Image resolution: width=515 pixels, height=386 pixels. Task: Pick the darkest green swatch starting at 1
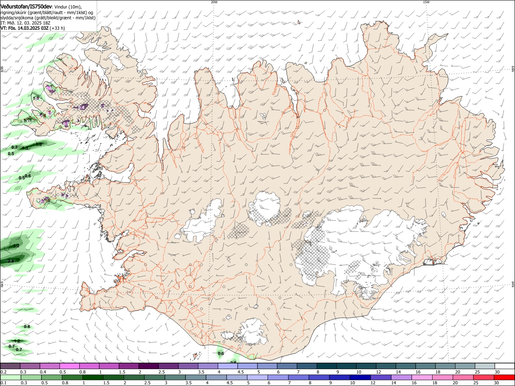pyautogui.click(x=93, y=378)
